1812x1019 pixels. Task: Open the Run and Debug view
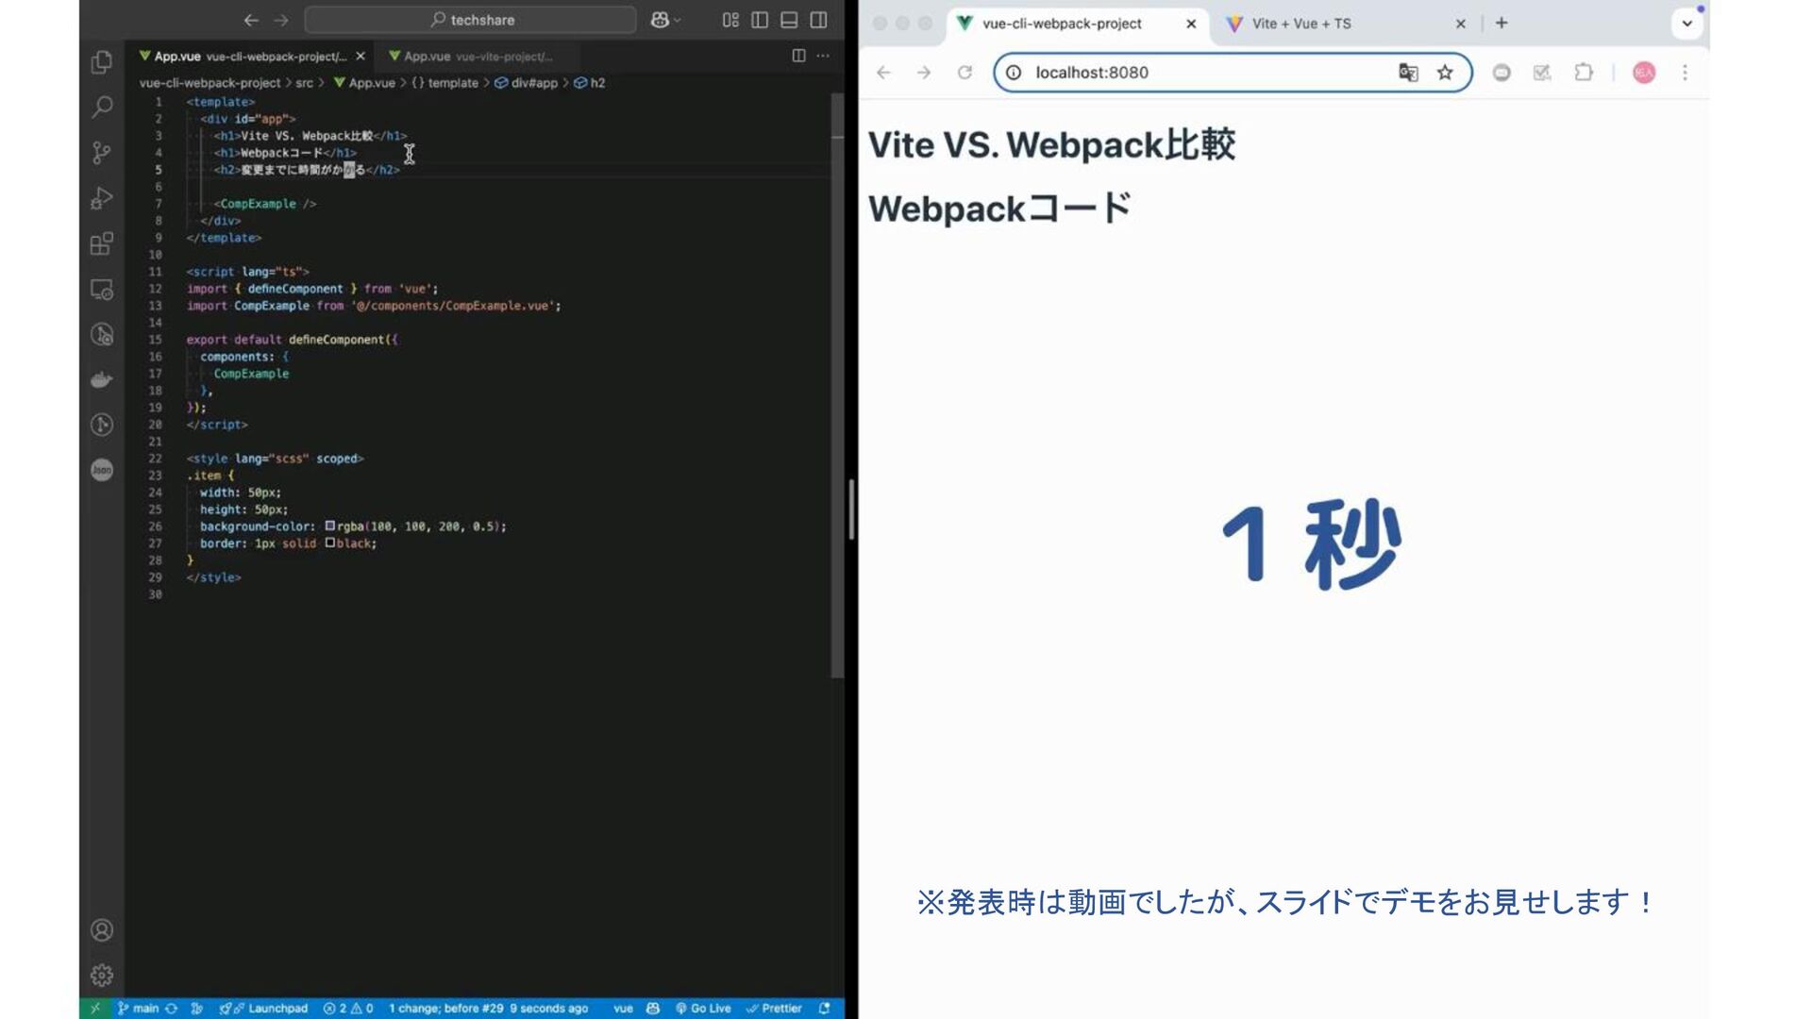(102, 198)
